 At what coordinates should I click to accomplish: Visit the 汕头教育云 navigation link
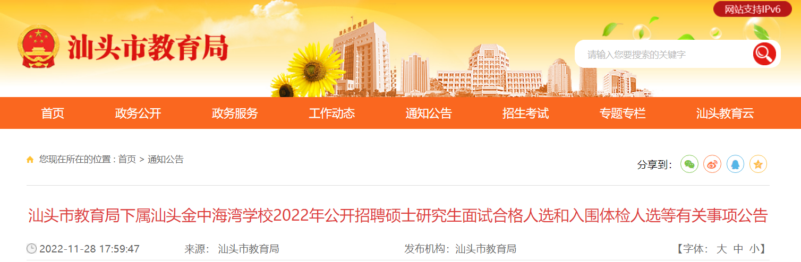pyautogui.click(x=725, y=113)
